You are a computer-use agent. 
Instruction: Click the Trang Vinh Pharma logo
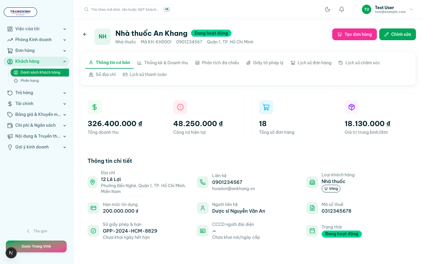point(20,12)
